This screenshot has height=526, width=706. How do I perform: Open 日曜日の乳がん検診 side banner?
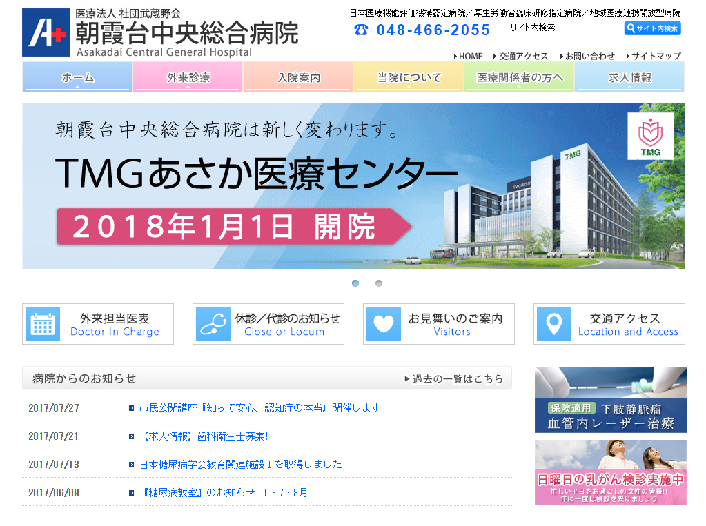coord(611,472)
